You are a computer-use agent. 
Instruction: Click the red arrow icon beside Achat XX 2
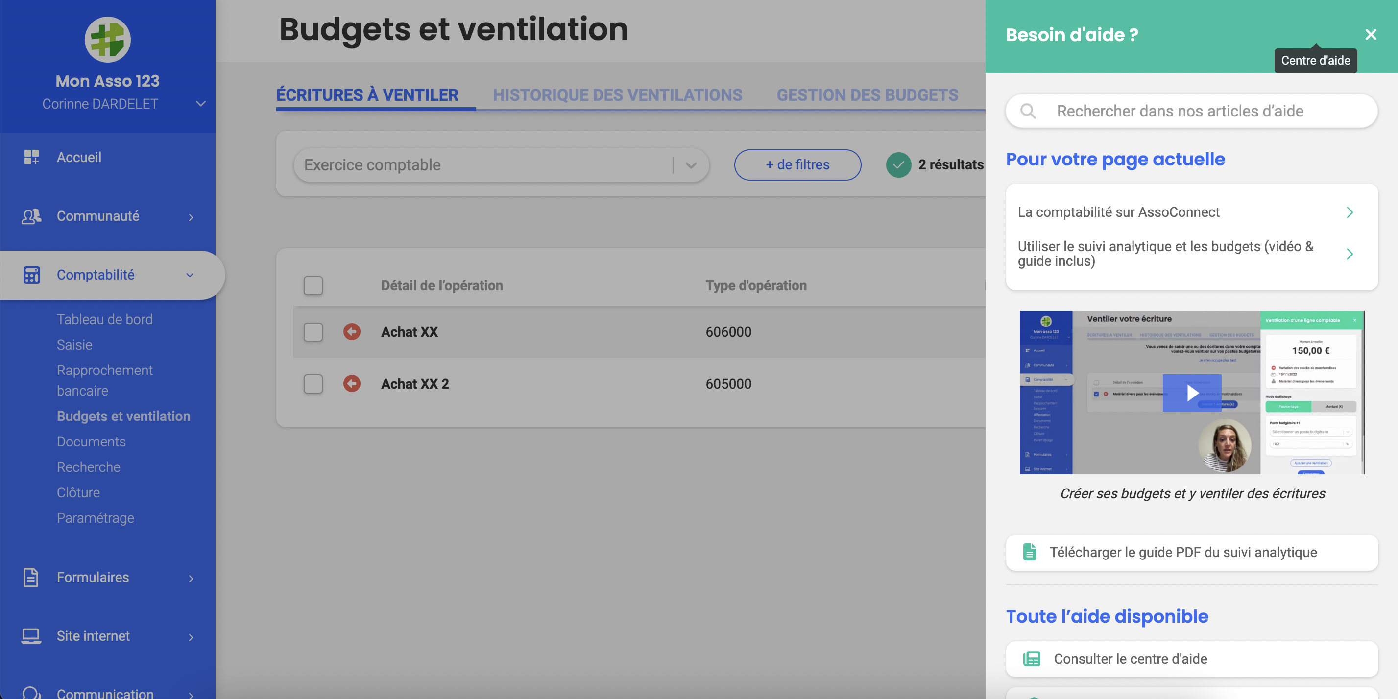click(352, 384)
